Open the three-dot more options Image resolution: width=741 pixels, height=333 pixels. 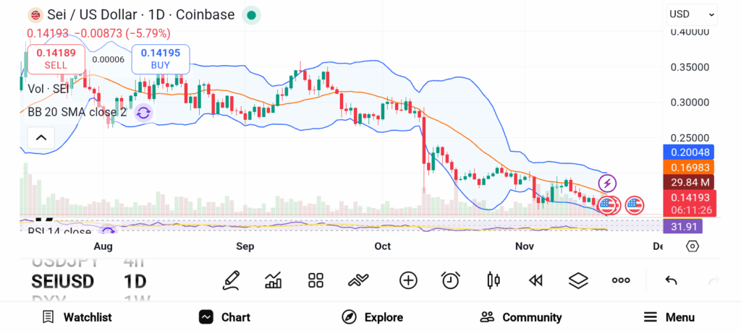[621, 280]
